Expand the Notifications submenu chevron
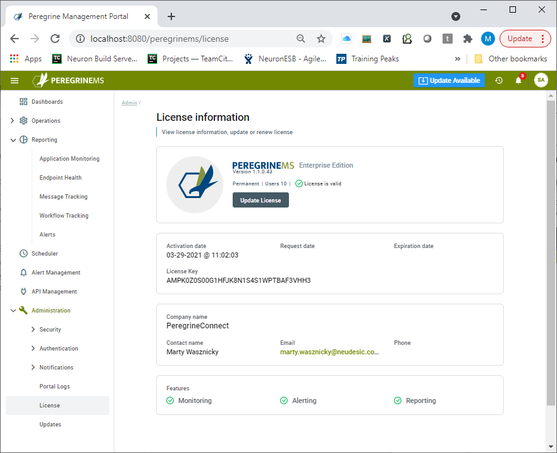The height and width of the screenshot is (453, 557). click(x=33, y=368)
